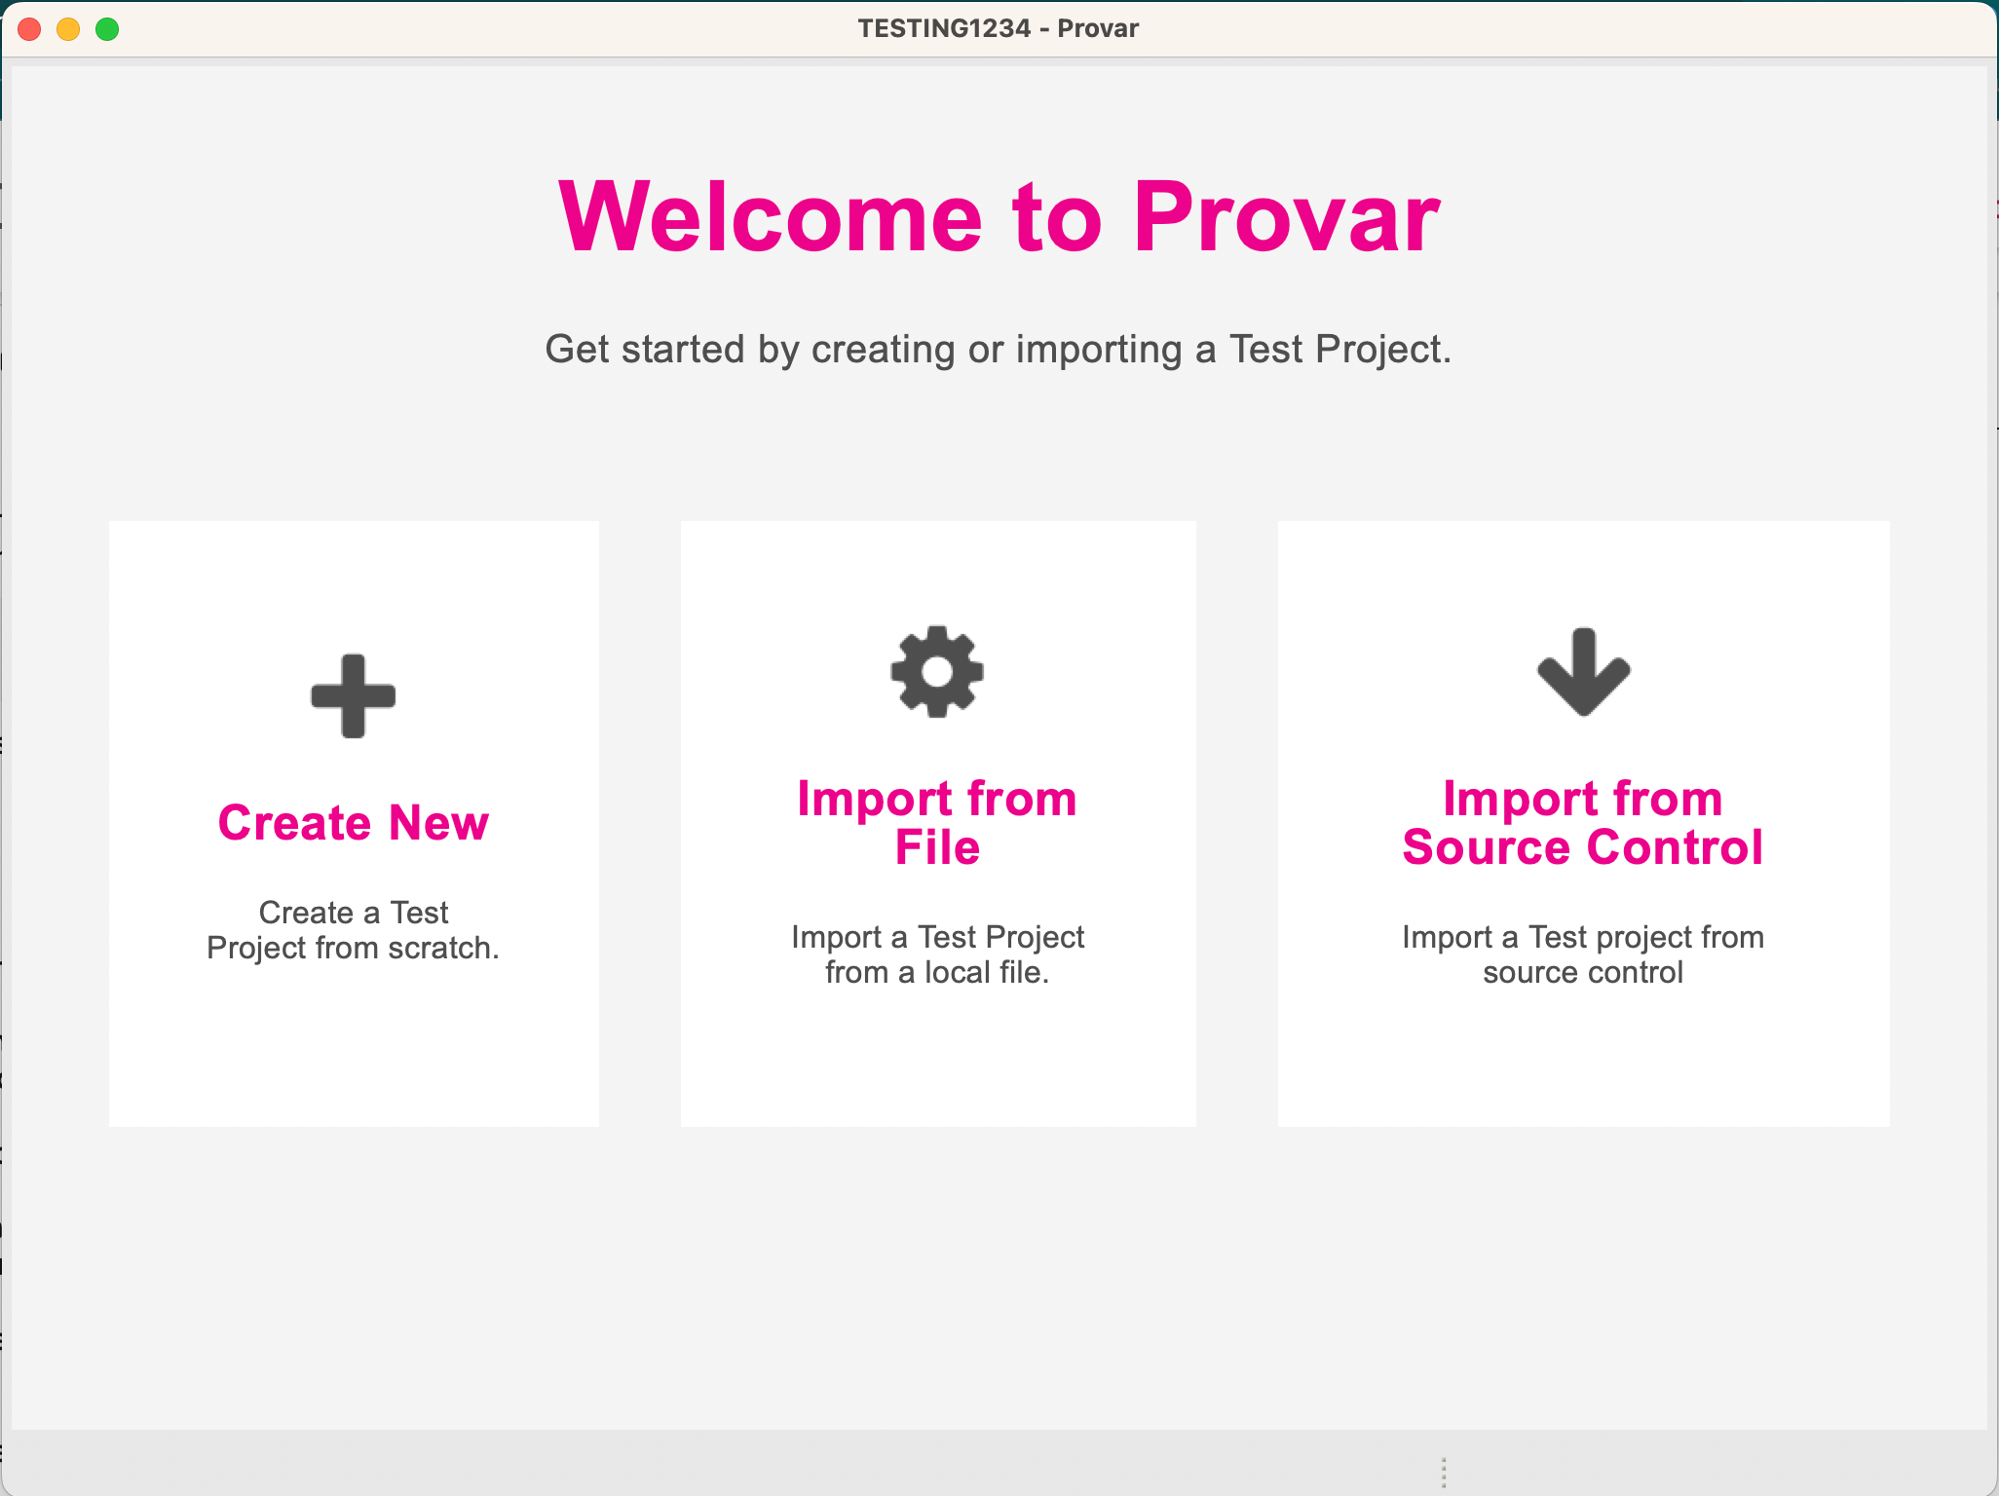The image size is (1999, 1496).
Task: Click 'Import a Test project from source control' text
Action: (x=1583, y=954)
